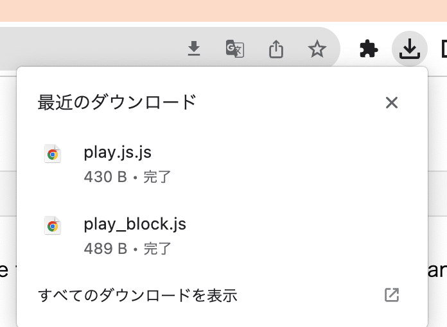The height and width of the screenshot is (327, 447).
Task: Click the install app icon in address bar
Action: pyautogui.click(x=194, y=48)
